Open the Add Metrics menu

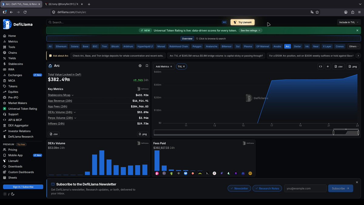point(164,67)
